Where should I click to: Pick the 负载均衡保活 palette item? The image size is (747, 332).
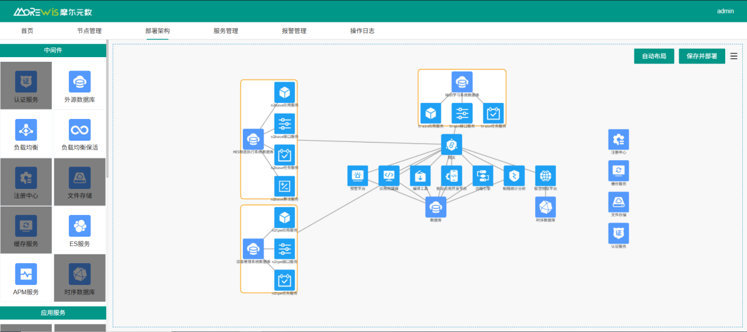click(x=80, y=130)
